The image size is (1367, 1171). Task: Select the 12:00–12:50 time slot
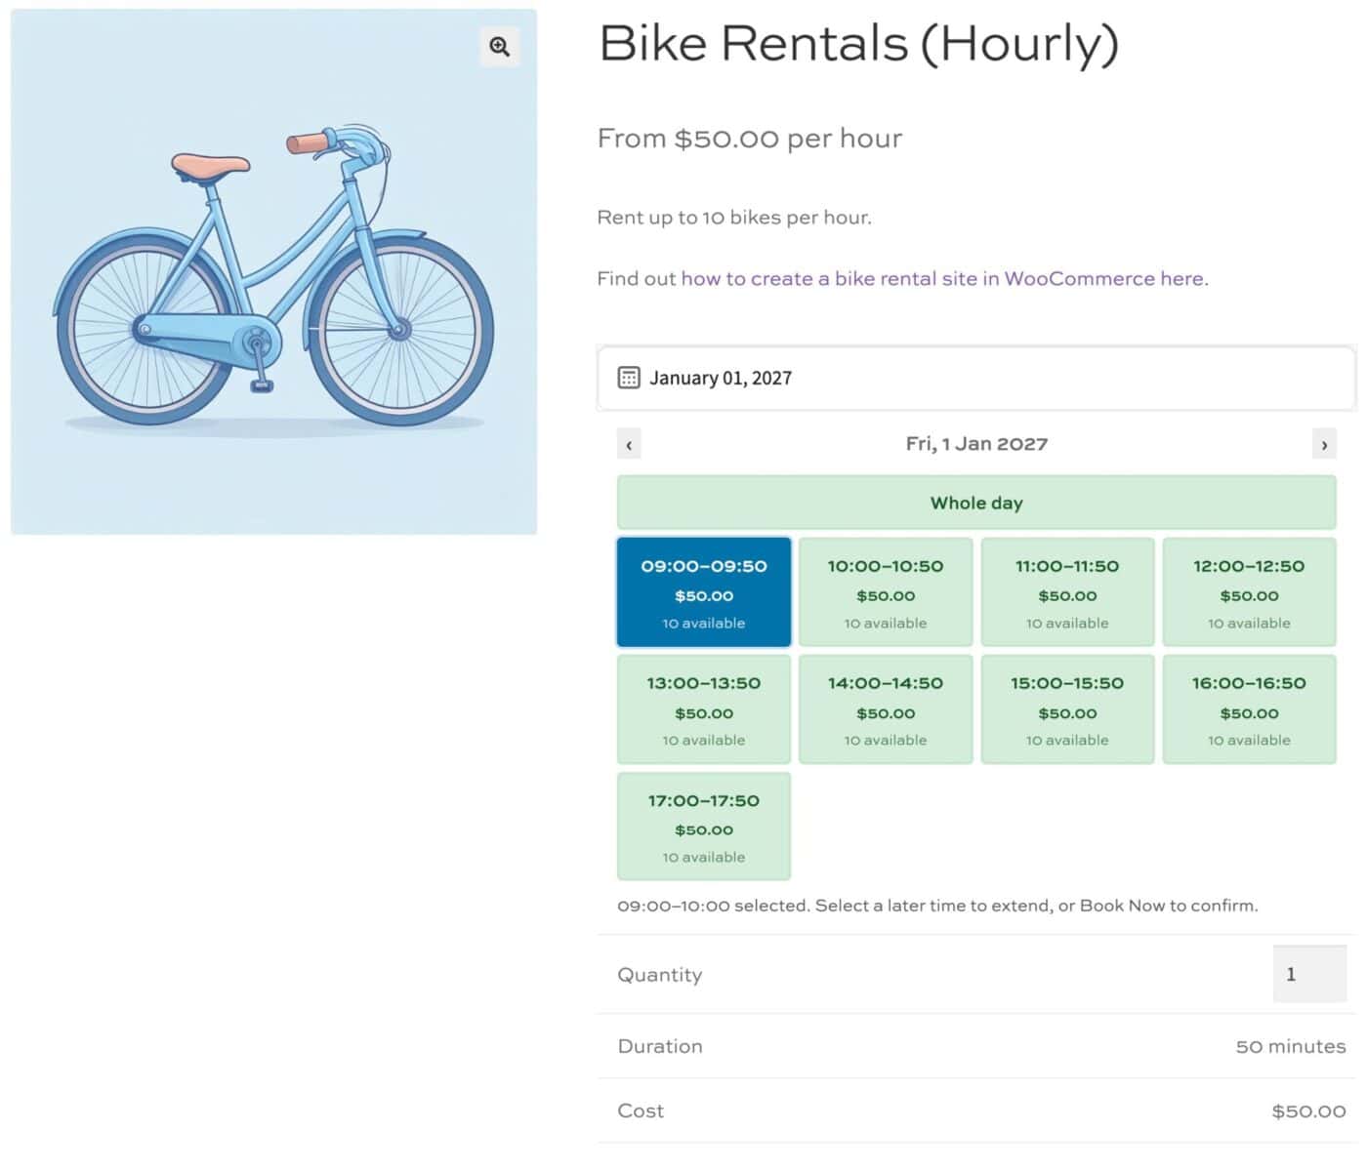[1249, 592]
